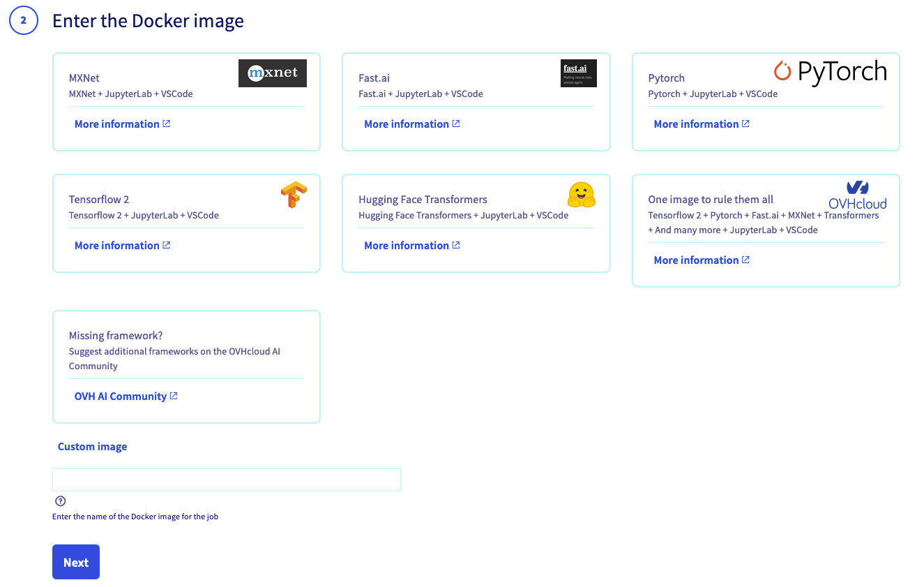Click the OVHcloud logo

pyautogui.click(x=857, y=195)
